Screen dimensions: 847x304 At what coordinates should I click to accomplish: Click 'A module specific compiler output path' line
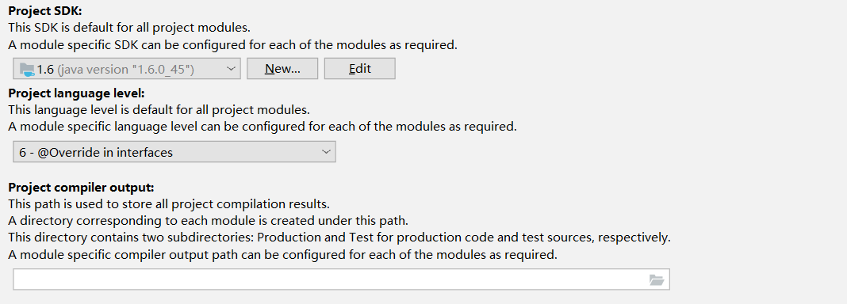[x=282, y=254]
